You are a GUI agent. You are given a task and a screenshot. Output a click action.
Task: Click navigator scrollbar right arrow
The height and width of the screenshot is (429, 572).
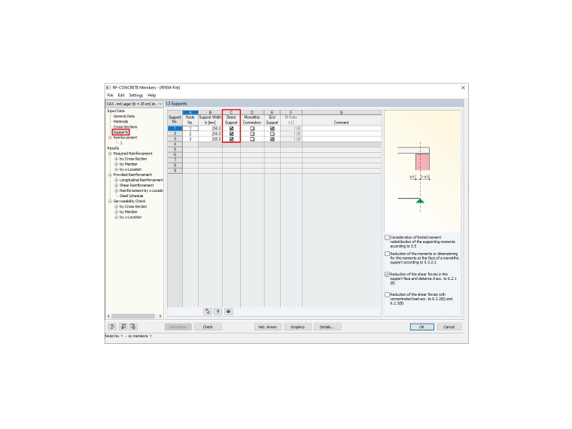160,316
